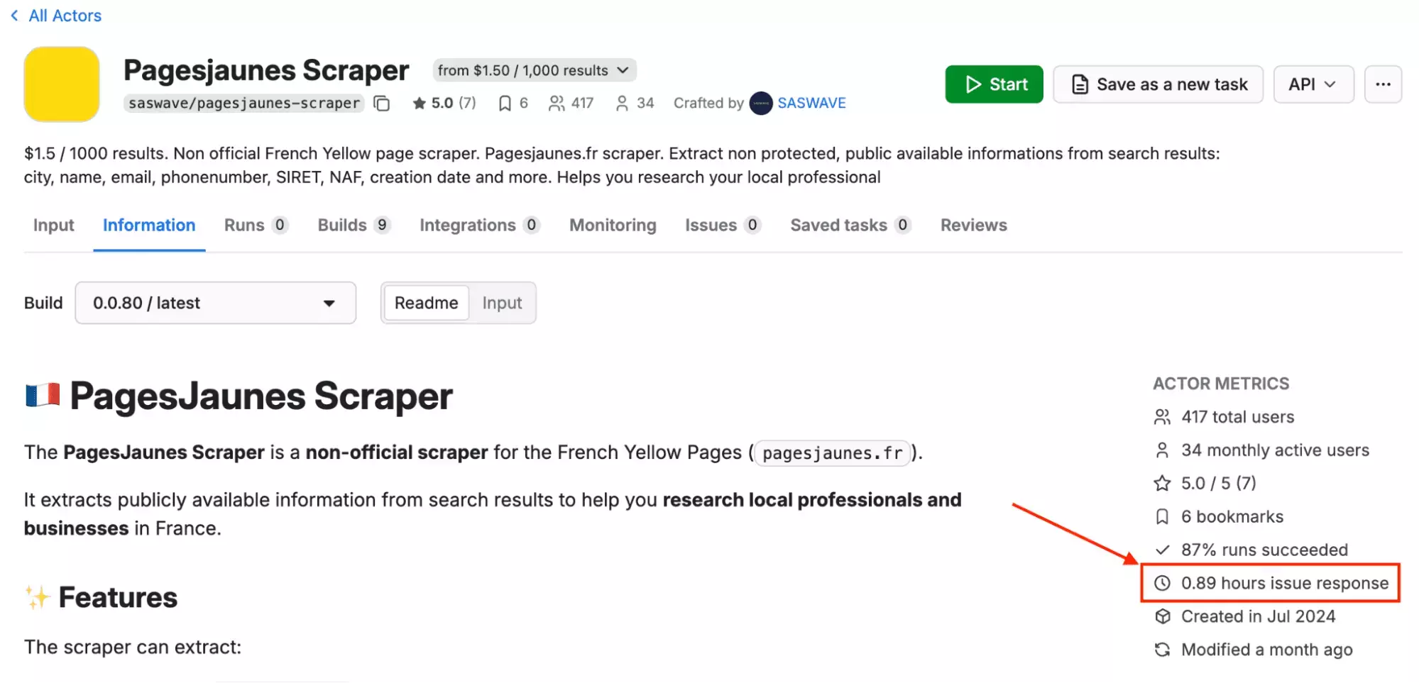Click the 34 monthly active users icon
The height and width of the screenshot is (683, 1419).
point(1162,450)
